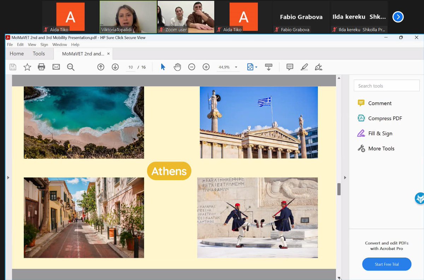Screen dimensions: 424x280
Task: Switch to the Tools tab
Action: coord(39,54)
